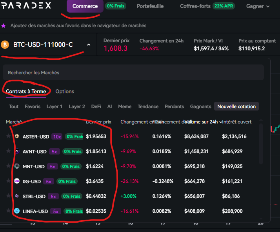The image size is (280, 232).
Task: Sort by Marché column header
Action: coord(14,122)
